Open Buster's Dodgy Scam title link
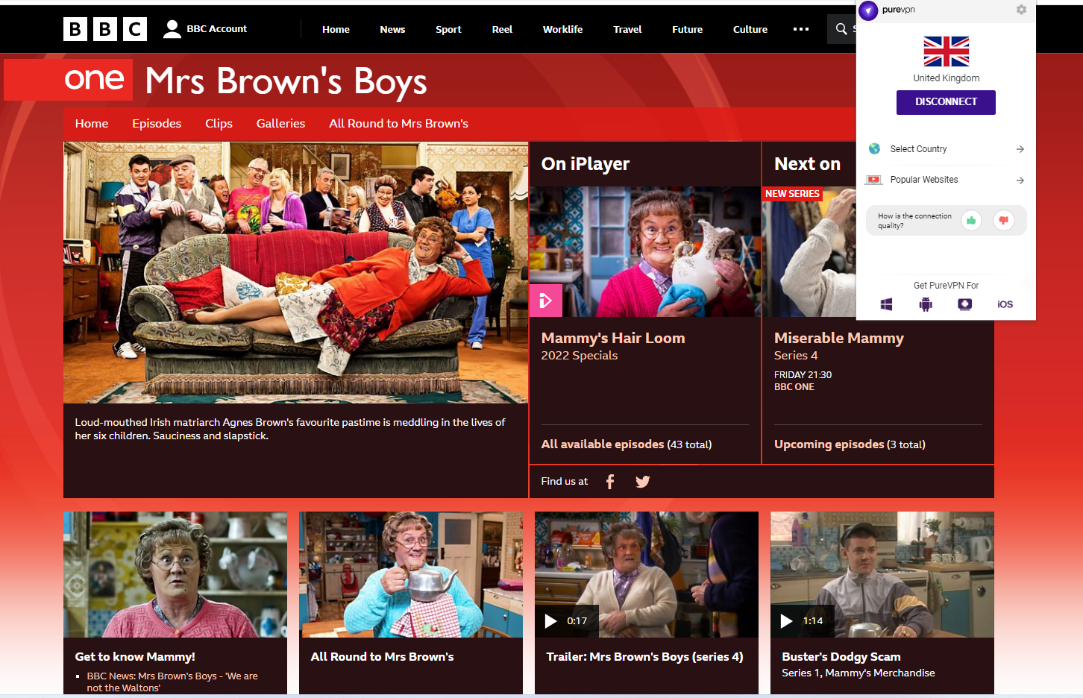The image size is (1083, 698). point(841,657)
